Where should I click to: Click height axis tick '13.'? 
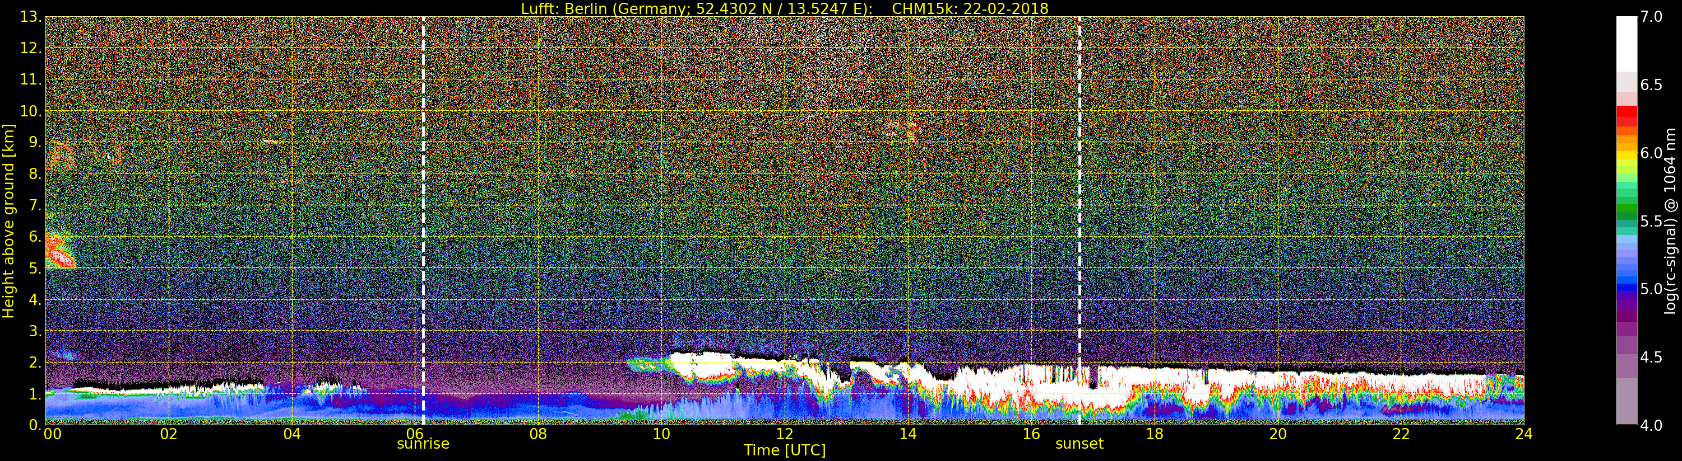point(31,17)
